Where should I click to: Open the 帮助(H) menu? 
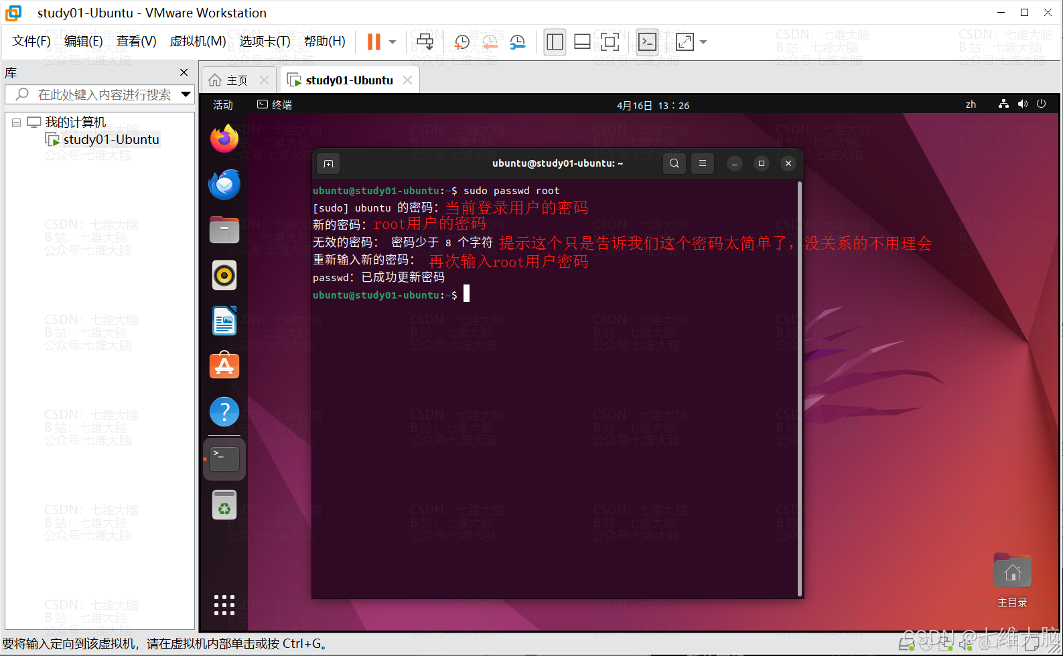325,42
